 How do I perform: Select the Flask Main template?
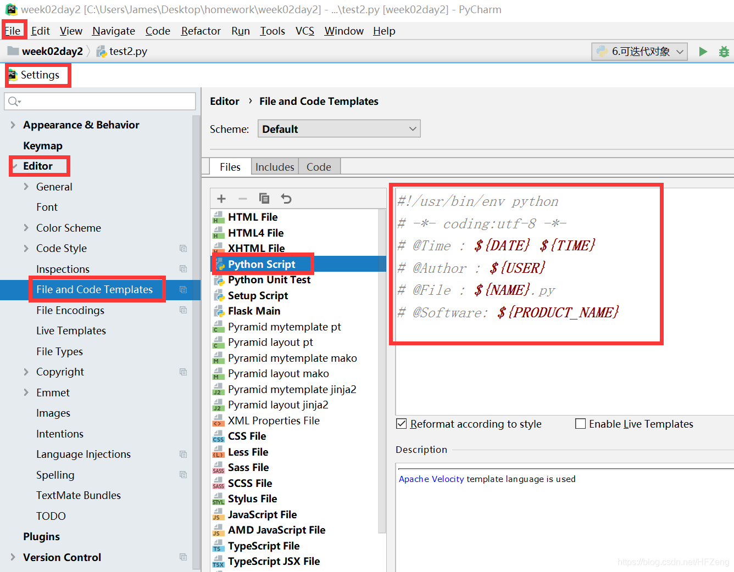[x=254, y=311]
